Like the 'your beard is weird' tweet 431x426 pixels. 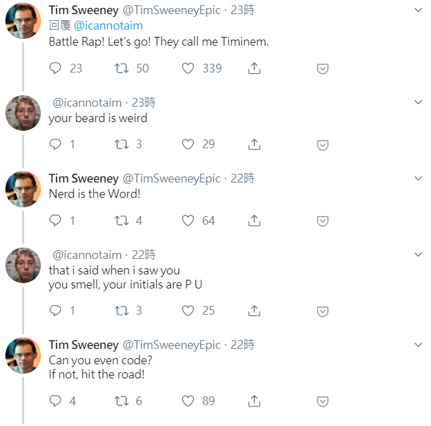188,144
